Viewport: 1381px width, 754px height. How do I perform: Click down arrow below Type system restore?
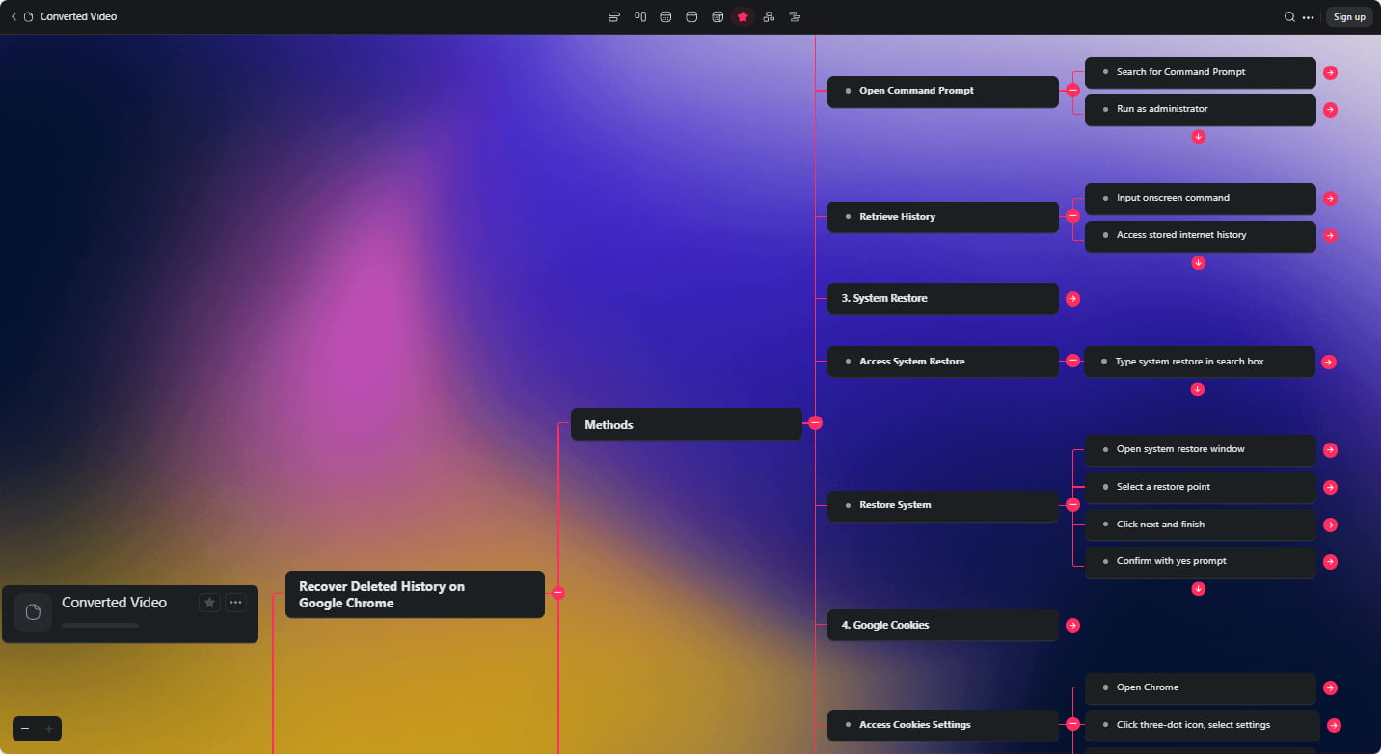tap(1197, 390)
